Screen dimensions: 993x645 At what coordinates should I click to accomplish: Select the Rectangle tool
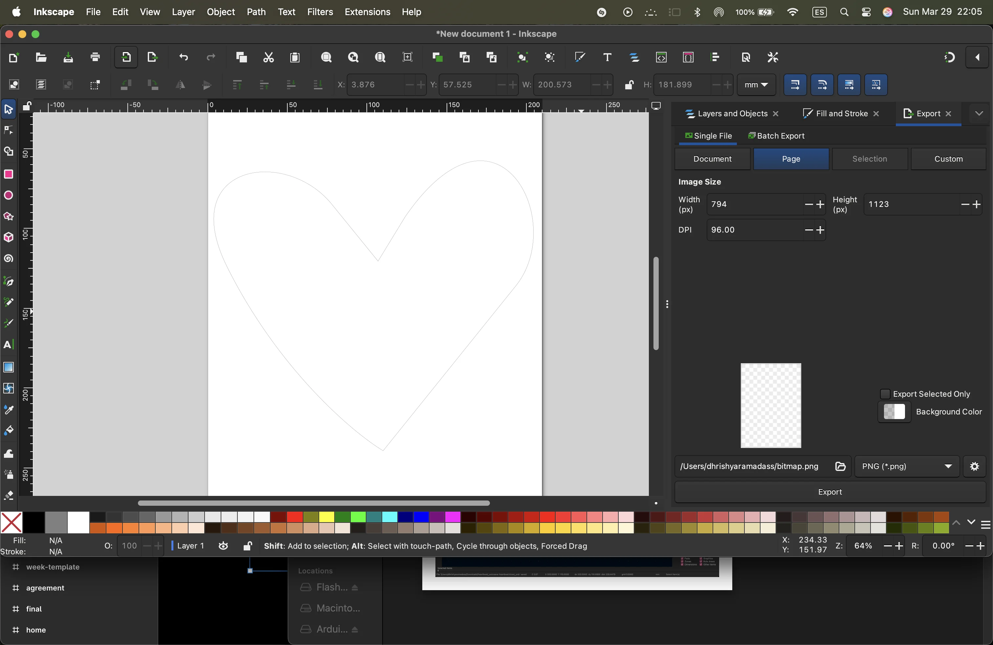tap(9, 174)
